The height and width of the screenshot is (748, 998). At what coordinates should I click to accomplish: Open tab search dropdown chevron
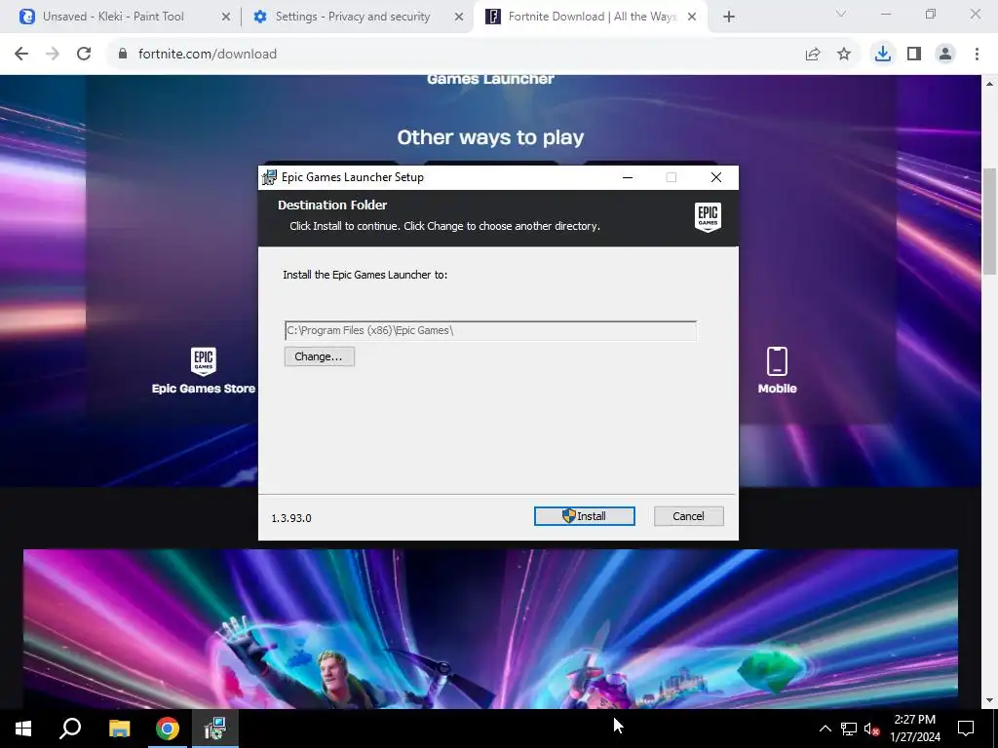[x=841, y=14]
